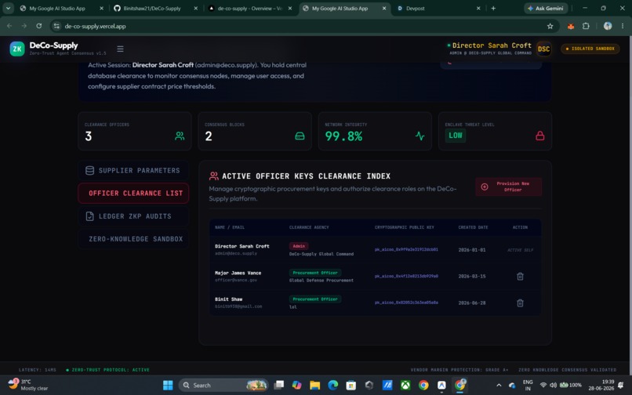Click the Ledger ZKP Audits document icon
This screenshot has width=632, height=395.
point(90,216)
